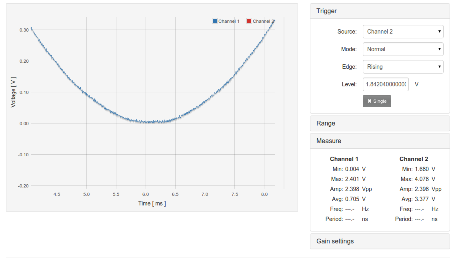464x261 pixels.
Task: Open the trigger Edge dropdown
Action: [x=403, y=67]
